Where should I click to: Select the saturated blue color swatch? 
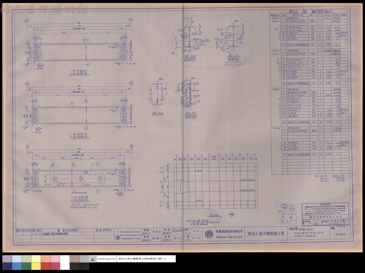click(16, 266)
